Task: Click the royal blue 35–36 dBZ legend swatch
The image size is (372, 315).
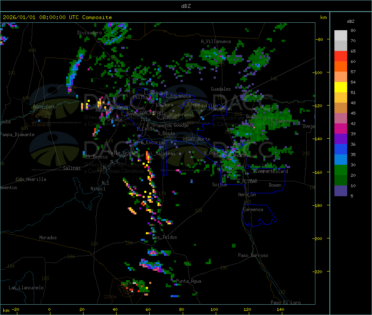Action: pyautogui.click(x=341, y=149)
